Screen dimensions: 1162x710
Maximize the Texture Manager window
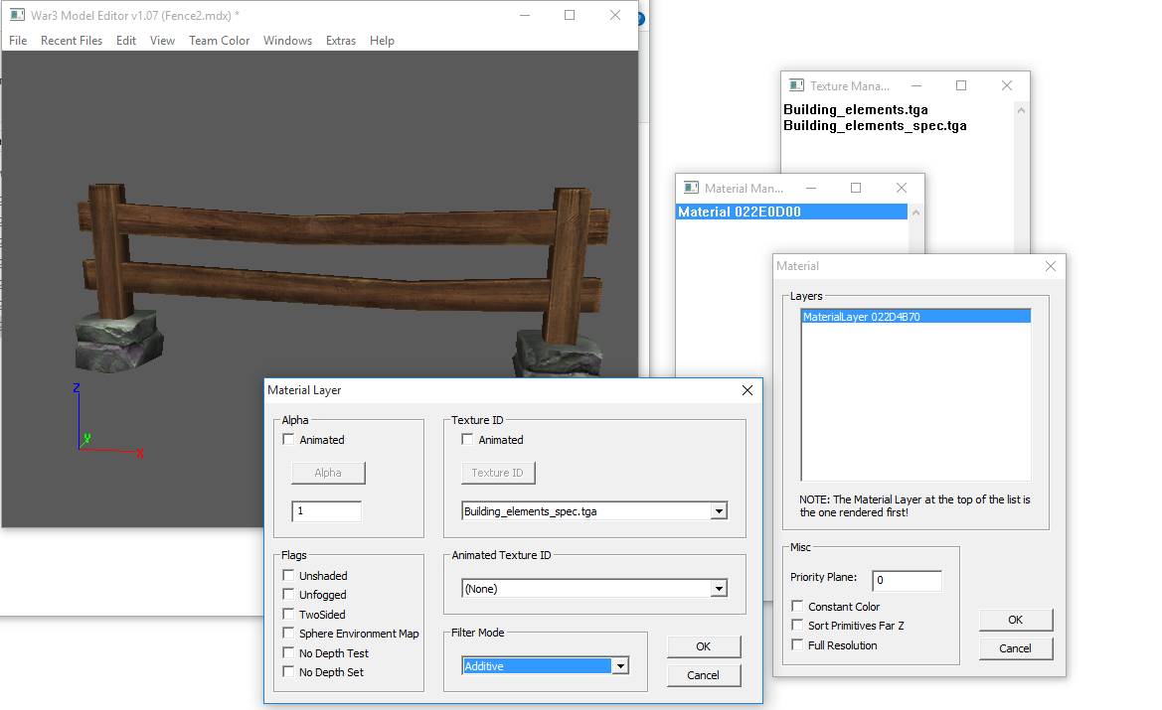(961, 85)
